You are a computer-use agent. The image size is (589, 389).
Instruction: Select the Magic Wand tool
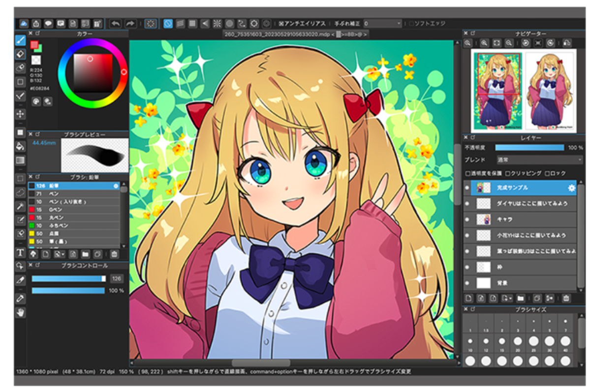tap(20, 205)
